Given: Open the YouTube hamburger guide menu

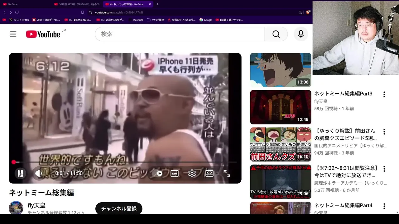Looking at the screenshot, I should coord(13,34).
